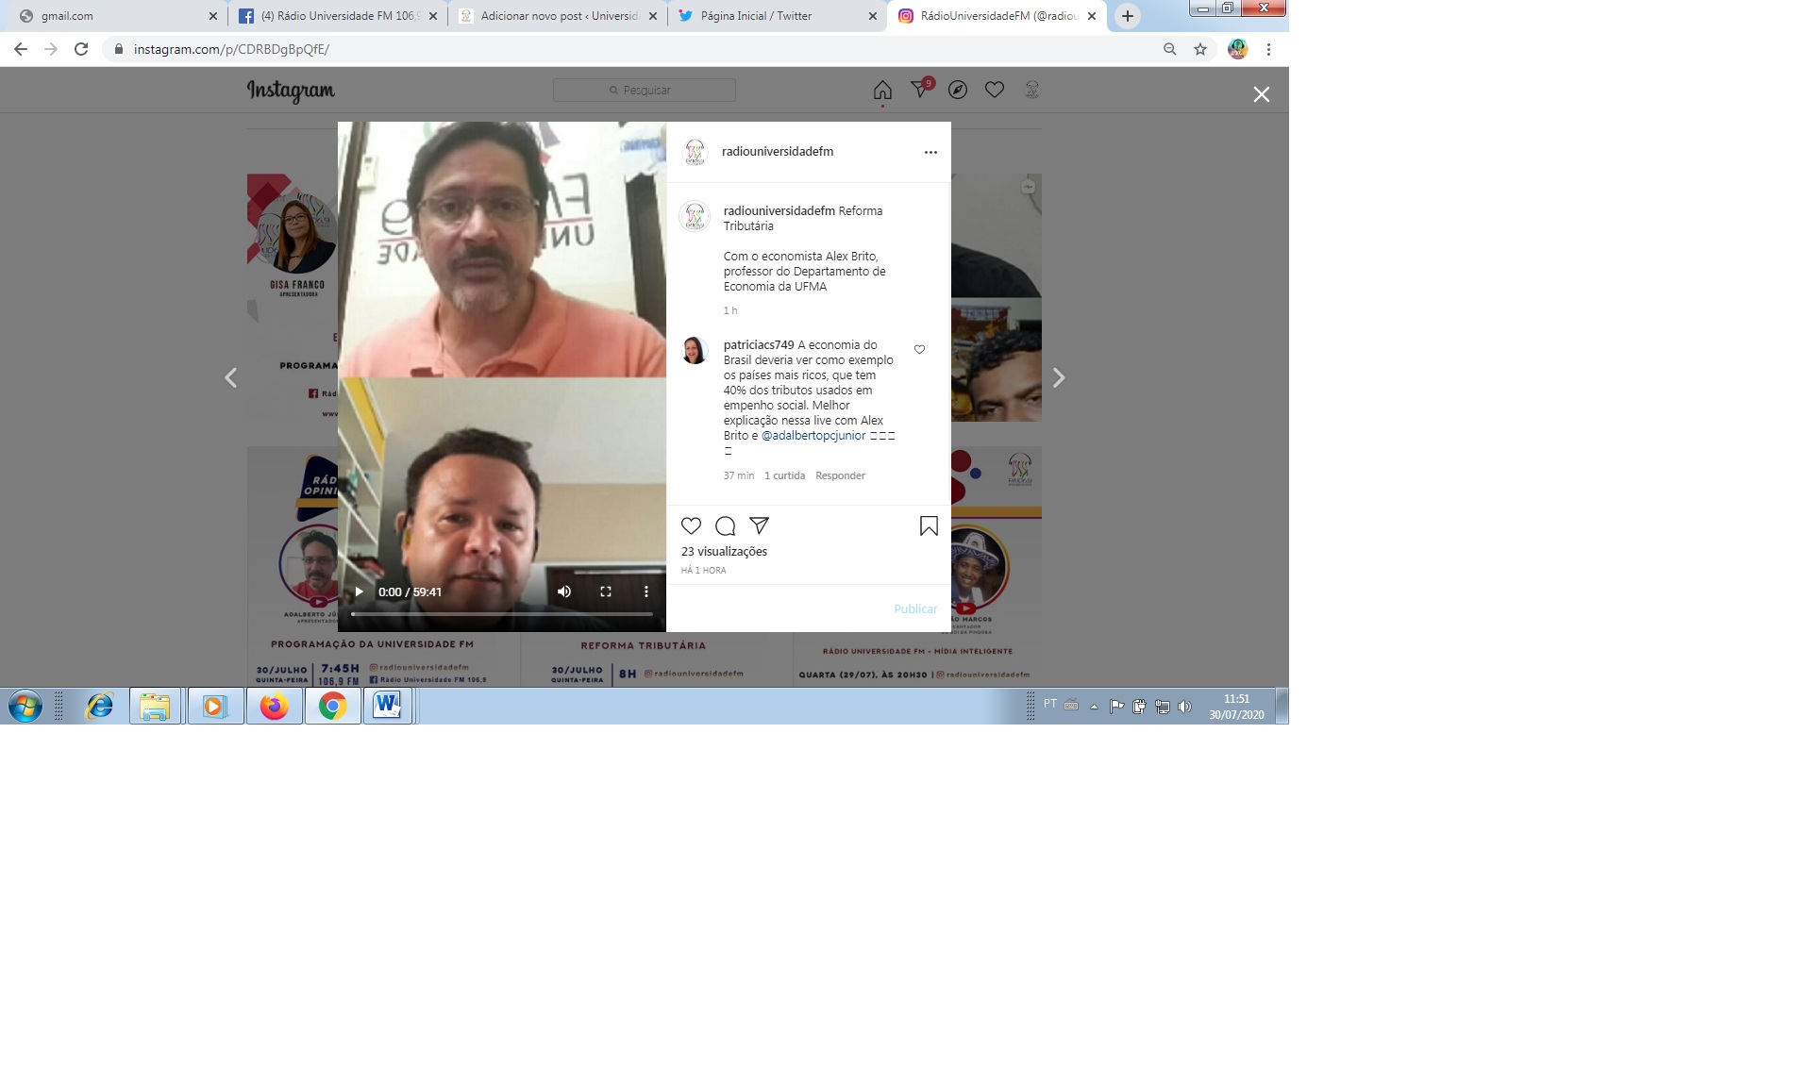Viewport: 1793px width, 1083px height.
Task: Open the Chrome profile avatar
Action: click(x=1238, y=49)
